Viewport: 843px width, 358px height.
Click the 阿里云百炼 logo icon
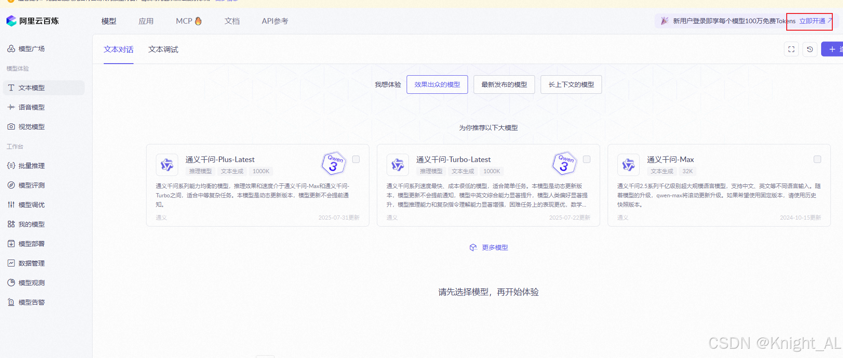(12, 21)
